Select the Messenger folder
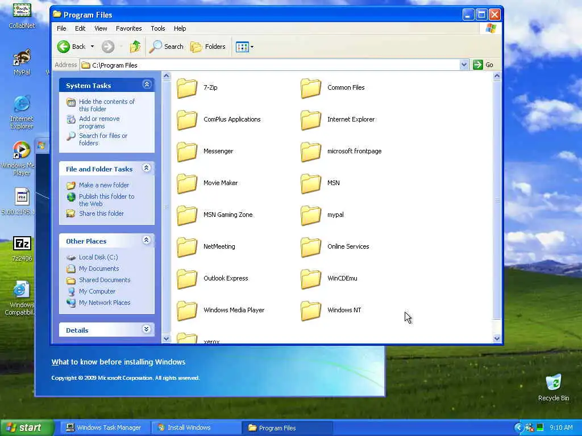Screen dimensions: 582x436 [x=205, y=151]
